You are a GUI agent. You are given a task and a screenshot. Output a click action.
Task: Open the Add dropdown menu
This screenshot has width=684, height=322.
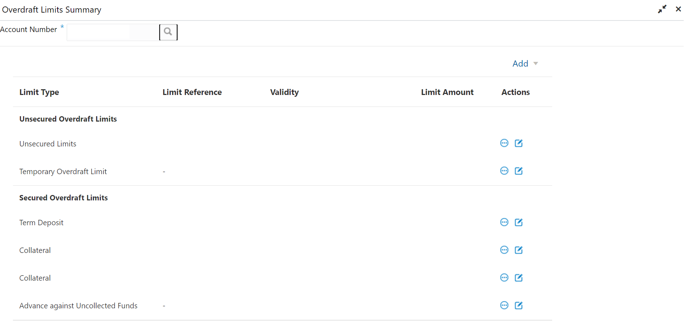coord(525,64)
